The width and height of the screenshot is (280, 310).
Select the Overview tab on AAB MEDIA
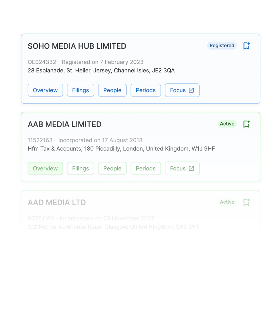pos(45,168)
